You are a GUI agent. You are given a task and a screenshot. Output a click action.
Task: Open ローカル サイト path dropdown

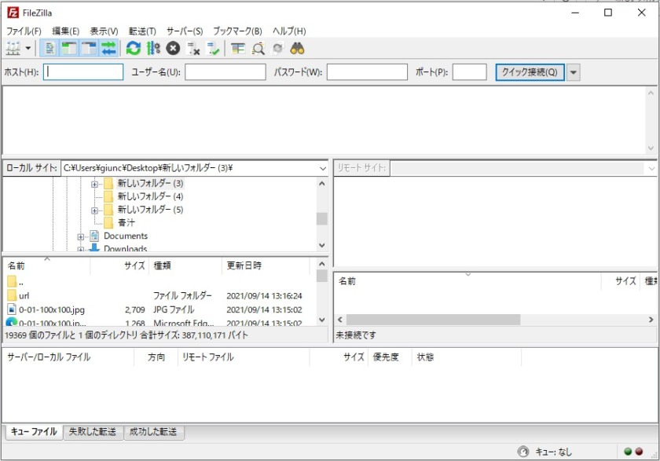pyautogui.click(x=322, y=168)
